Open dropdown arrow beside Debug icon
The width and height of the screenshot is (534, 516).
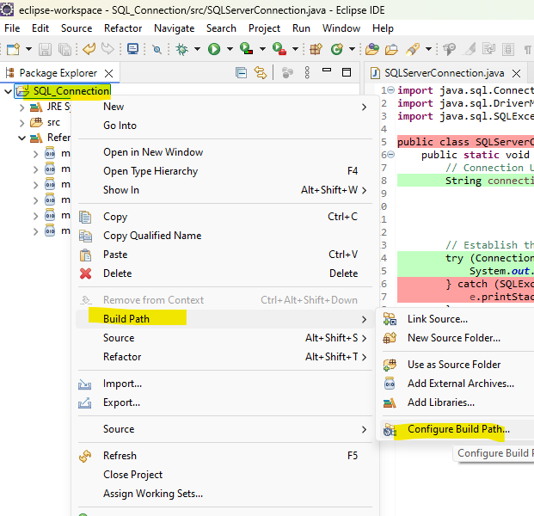(197, 49)
